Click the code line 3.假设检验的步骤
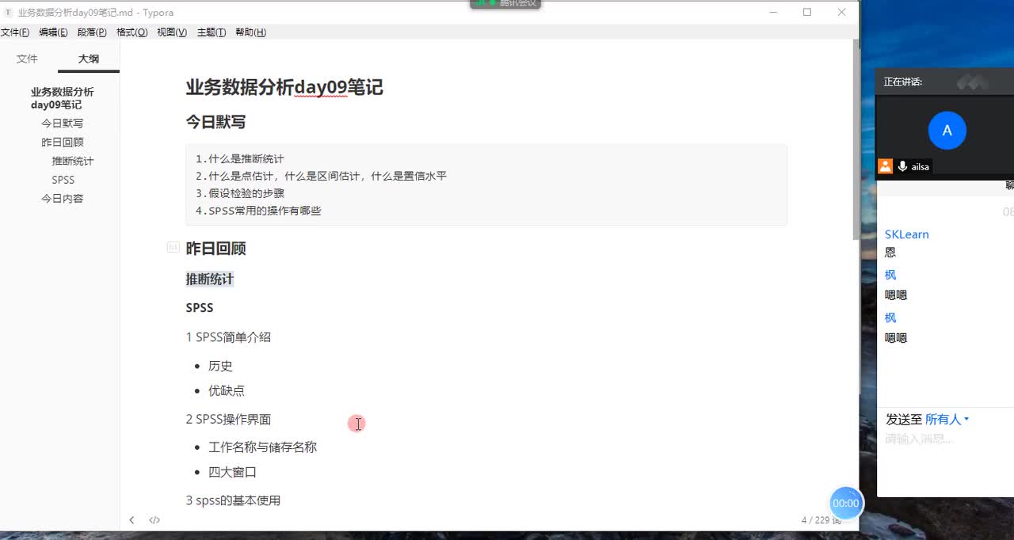Image resolution: width=1014 pixels, height=540 pixels. [x=240, y=193]
